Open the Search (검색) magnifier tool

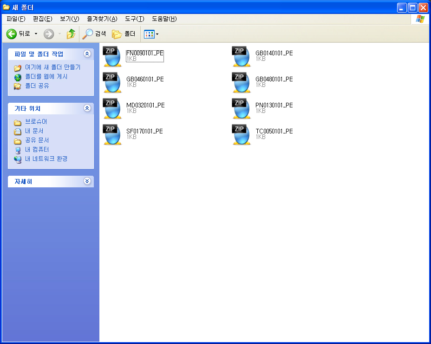(x=88, y=34)
